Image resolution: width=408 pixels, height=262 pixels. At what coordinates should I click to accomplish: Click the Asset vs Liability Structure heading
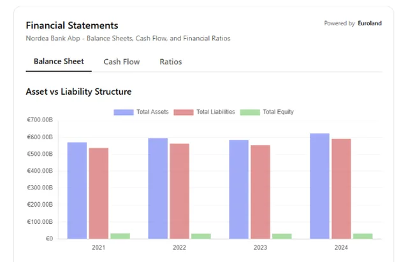pos(78,92)
